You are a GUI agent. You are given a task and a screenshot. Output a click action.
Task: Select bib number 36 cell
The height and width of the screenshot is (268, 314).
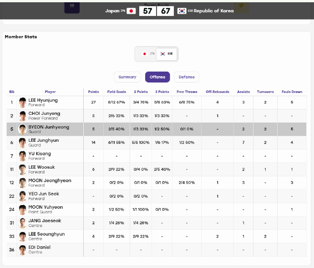pyautogui.click(x=12, y=250)
